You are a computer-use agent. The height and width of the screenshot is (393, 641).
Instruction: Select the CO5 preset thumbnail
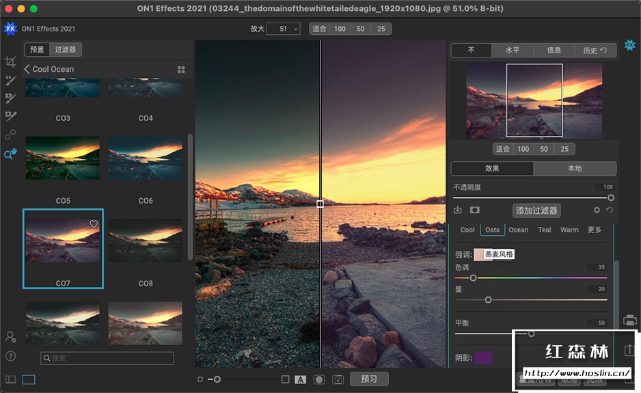63,159
